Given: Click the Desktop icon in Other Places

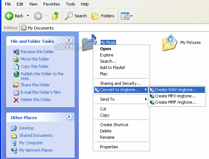Looking at the screenshot, I should coord(14,128).
